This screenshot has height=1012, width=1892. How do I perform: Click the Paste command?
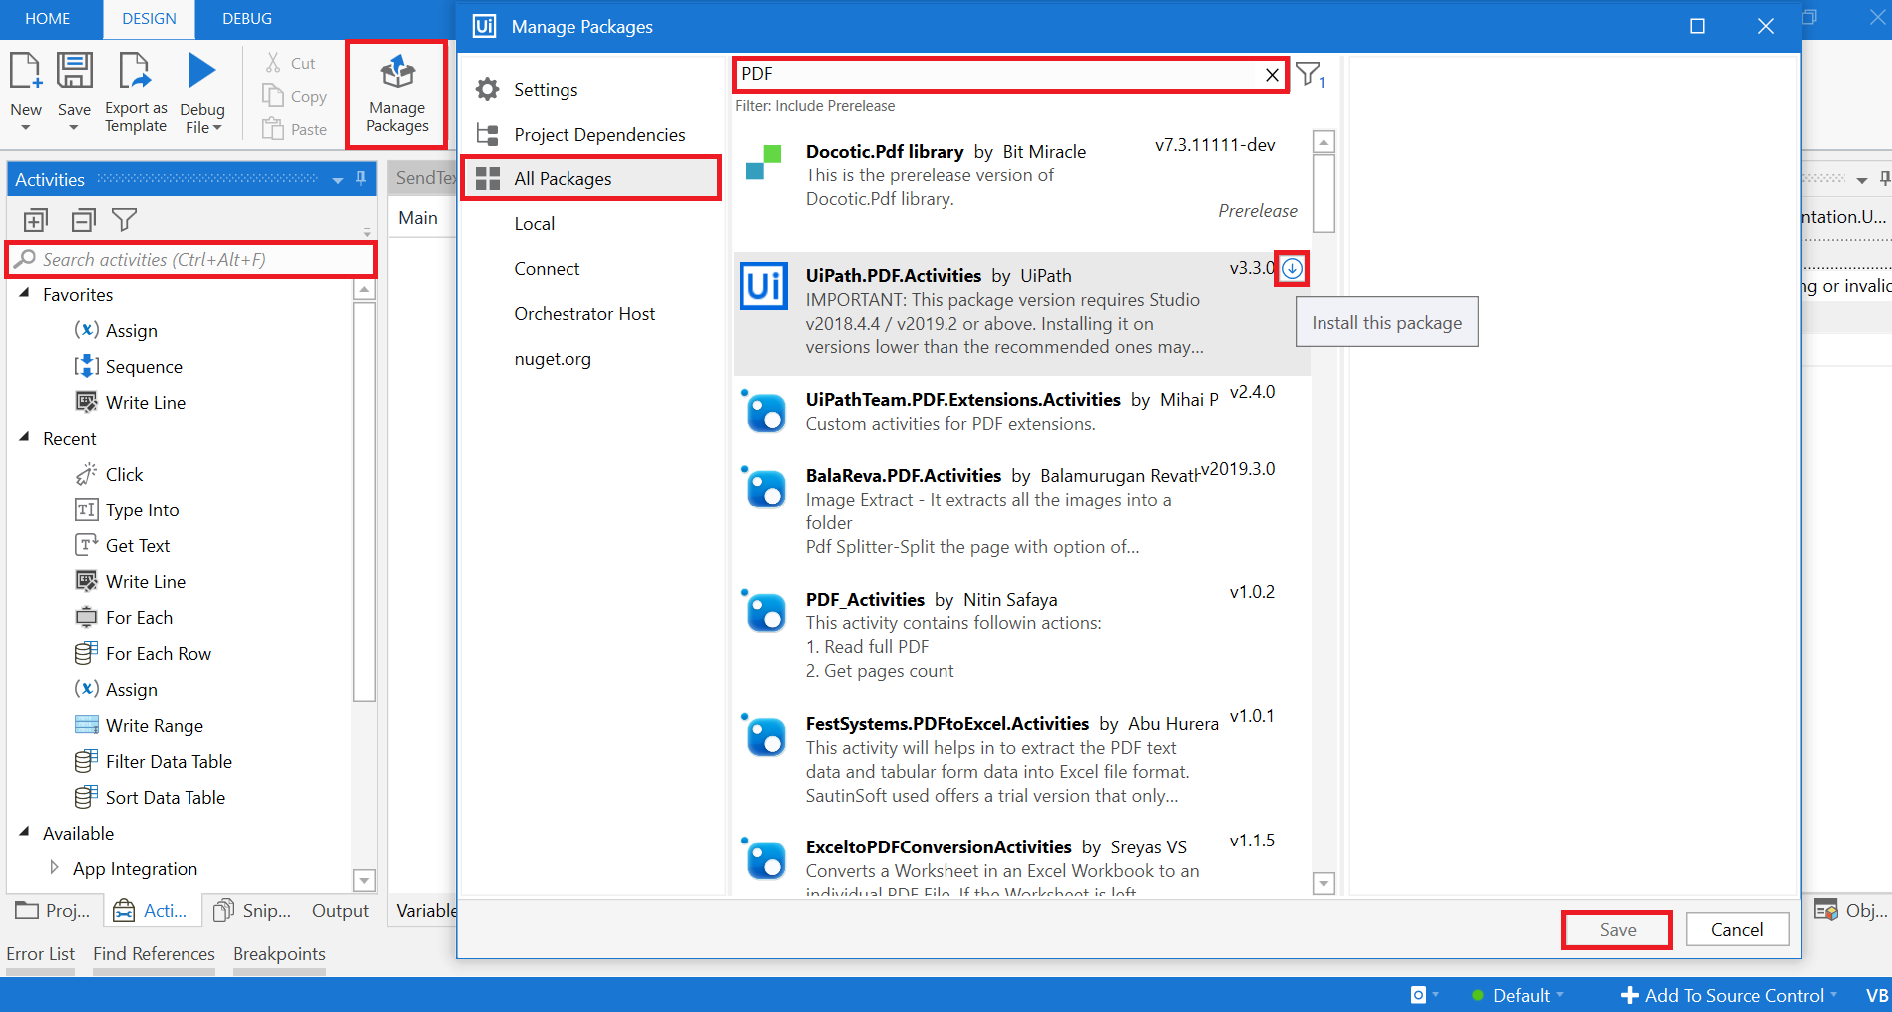click(x=294, y=129)
